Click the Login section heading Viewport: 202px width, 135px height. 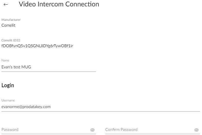click(x=8, y=85)
